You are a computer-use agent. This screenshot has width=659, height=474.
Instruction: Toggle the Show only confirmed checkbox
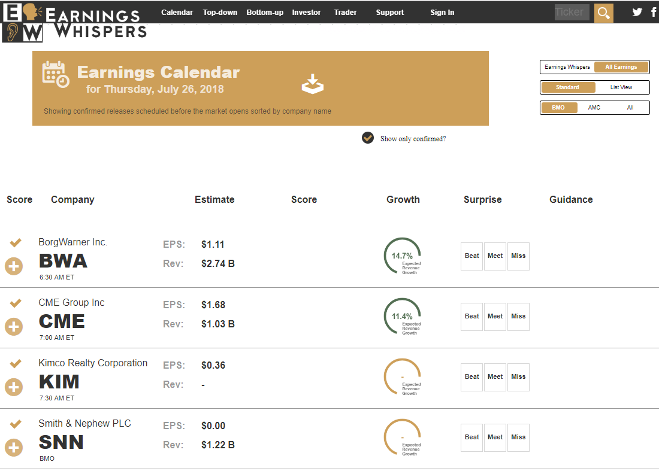(368, 138)
